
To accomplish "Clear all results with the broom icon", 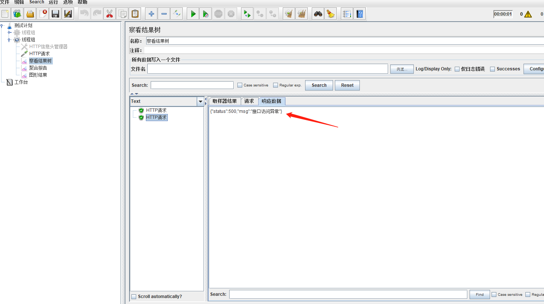I will tap(302, 13).
